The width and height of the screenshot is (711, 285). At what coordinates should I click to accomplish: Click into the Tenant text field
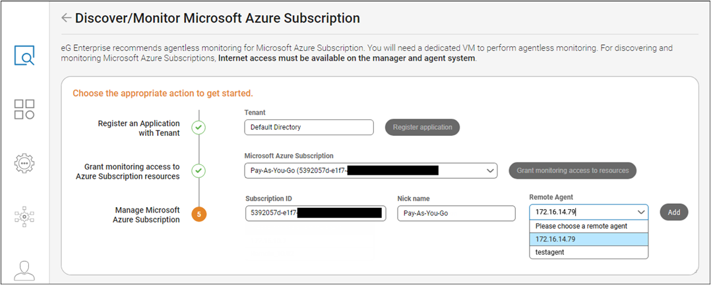pyautogui.click(x=308, y=127)
